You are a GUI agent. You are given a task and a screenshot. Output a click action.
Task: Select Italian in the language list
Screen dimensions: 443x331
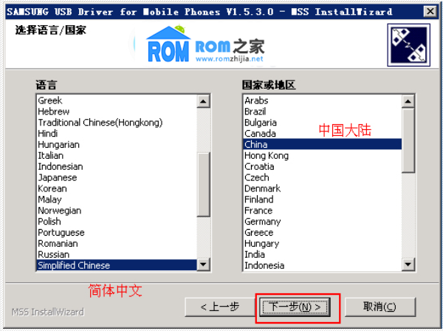pyautogui.click(x=117, y=155)
